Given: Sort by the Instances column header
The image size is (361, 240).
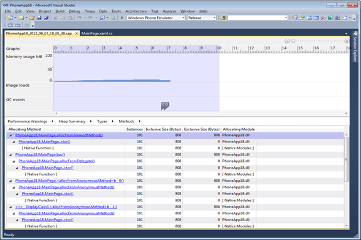Looking at the screenshot, I should (135, 129).
